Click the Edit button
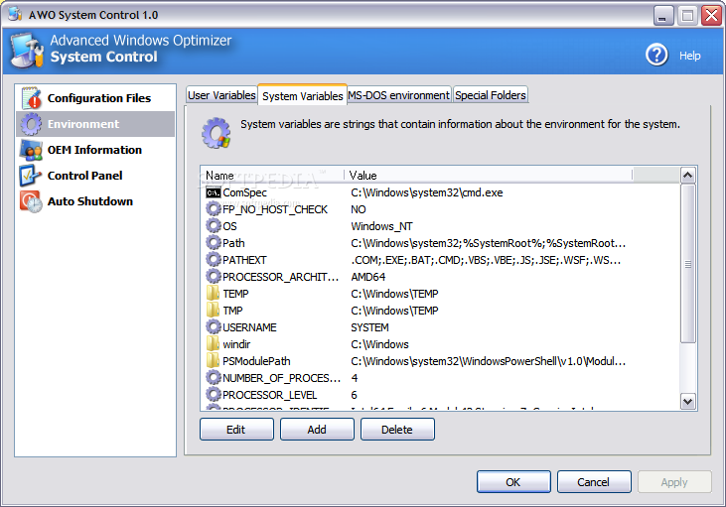 (x=236, y=430)
